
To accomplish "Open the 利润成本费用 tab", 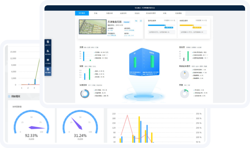I will point(151,13).
